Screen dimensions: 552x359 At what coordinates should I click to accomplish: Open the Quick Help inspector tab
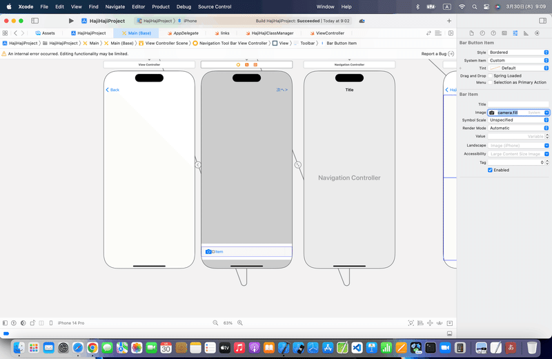(493, 33)
